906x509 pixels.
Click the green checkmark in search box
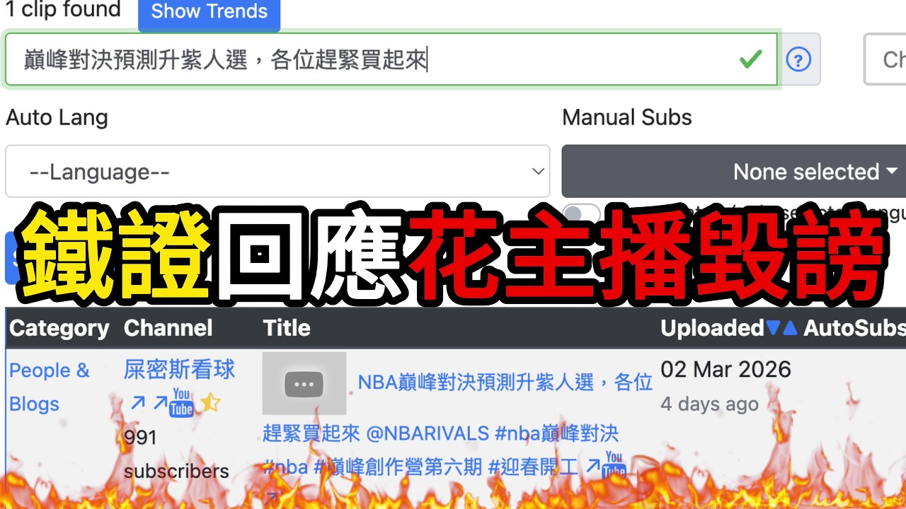(x=750, y=59)
